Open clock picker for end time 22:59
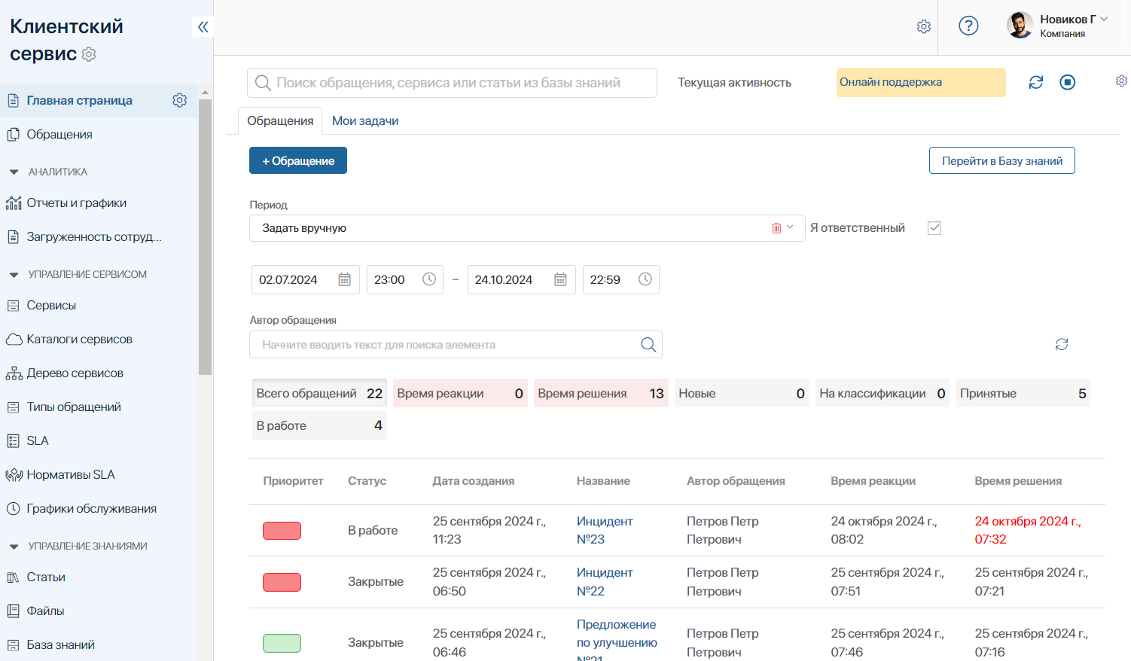The height and width of the screenshot is (661, 1131). 645,280
